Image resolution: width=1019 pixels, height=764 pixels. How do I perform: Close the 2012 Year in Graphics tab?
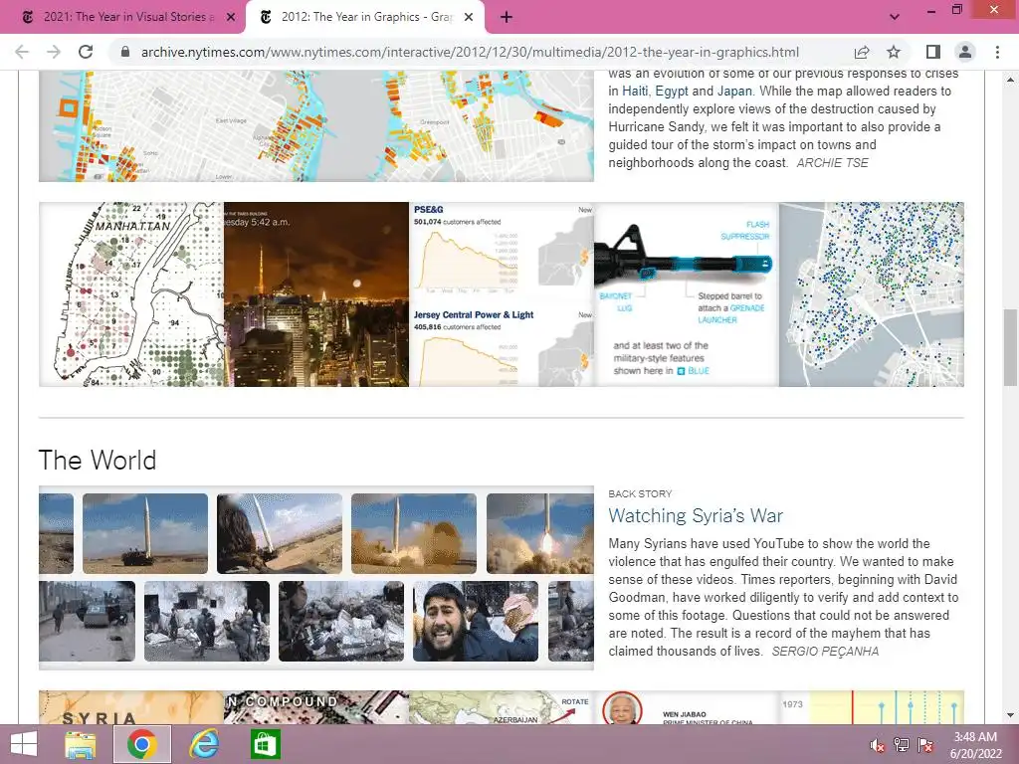tap(469, 18)
